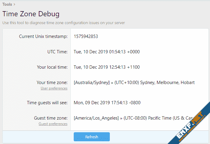
Task: Click the chevron after Tools breadcrumb
Action: tap(14, 5)
